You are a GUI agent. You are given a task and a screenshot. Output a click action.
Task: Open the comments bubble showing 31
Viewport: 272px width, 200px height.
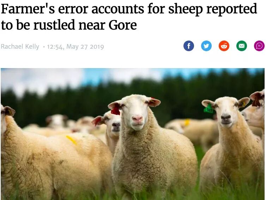pos(259,46)
